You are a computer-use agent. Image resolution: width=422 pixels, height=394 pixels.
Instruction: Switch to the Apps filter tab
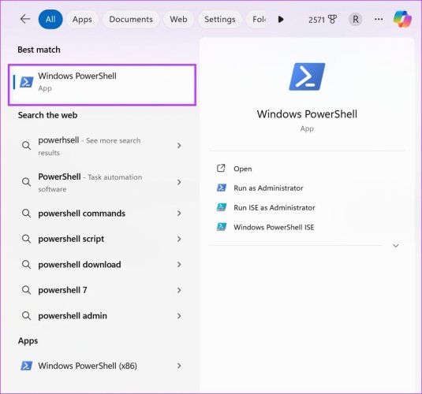(82, 20)
